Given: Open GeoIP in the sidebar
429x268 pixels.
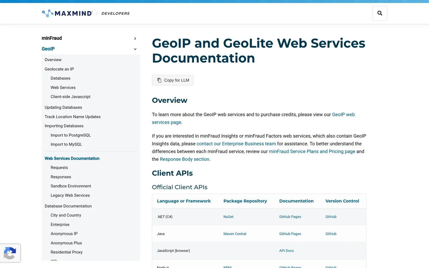Looking at the screenshot, I should pyautogui.click(x=48, y=49).
